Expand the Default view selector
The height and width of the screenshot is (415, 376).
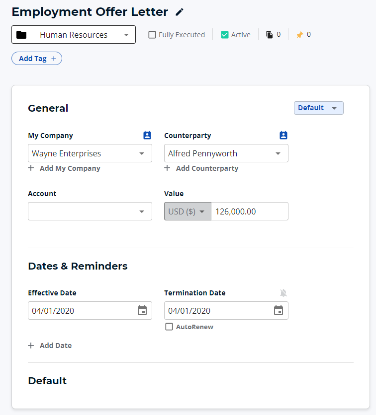coord(318,108)
